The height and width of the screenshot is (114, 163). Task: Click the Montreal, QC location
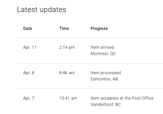pos(103,54)
